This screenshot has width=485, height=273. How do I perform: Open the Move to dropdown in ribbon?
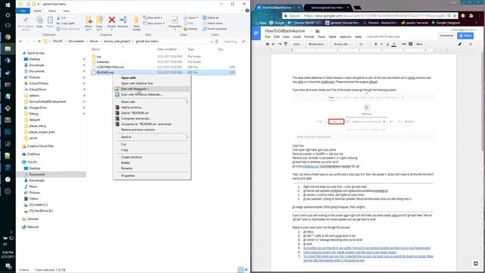pos(89,24)
